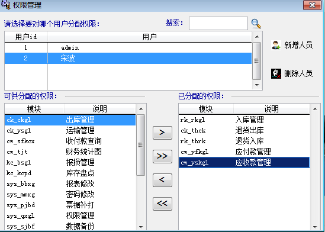
Task: Select ck_ysgl 运输管理 in available permissions
Action: 70,130
